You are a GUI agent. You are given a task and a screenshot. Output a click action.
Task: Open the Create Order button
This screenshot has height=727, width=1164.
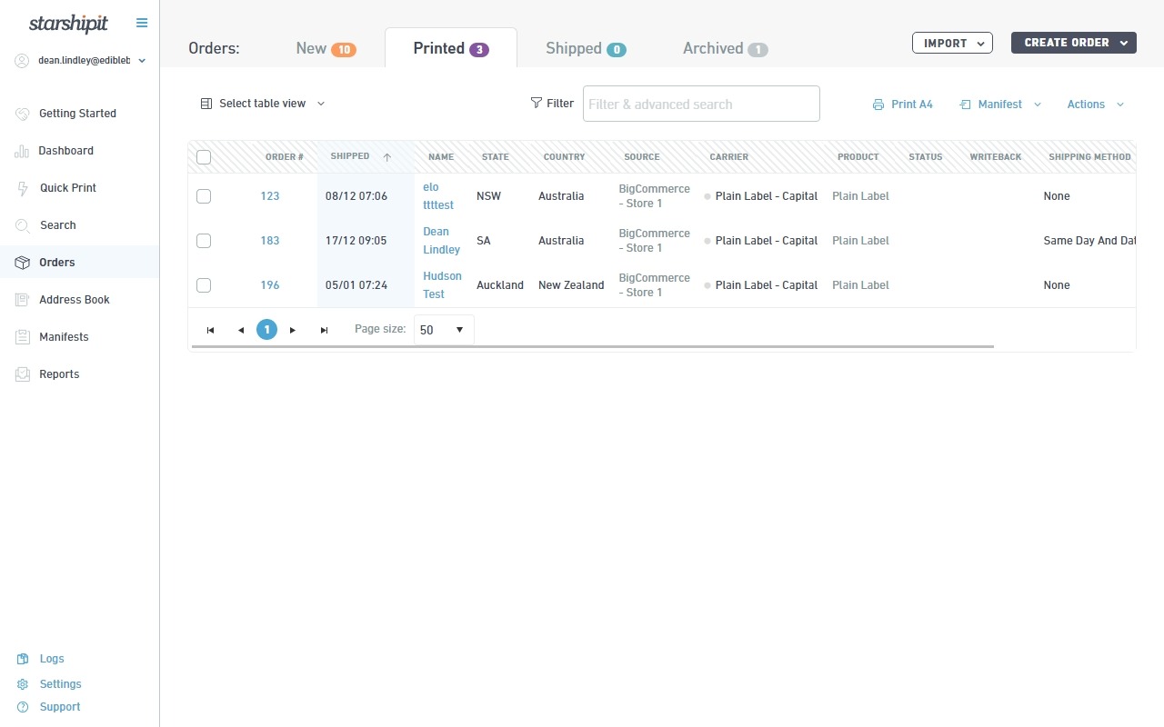[1074, 43]
